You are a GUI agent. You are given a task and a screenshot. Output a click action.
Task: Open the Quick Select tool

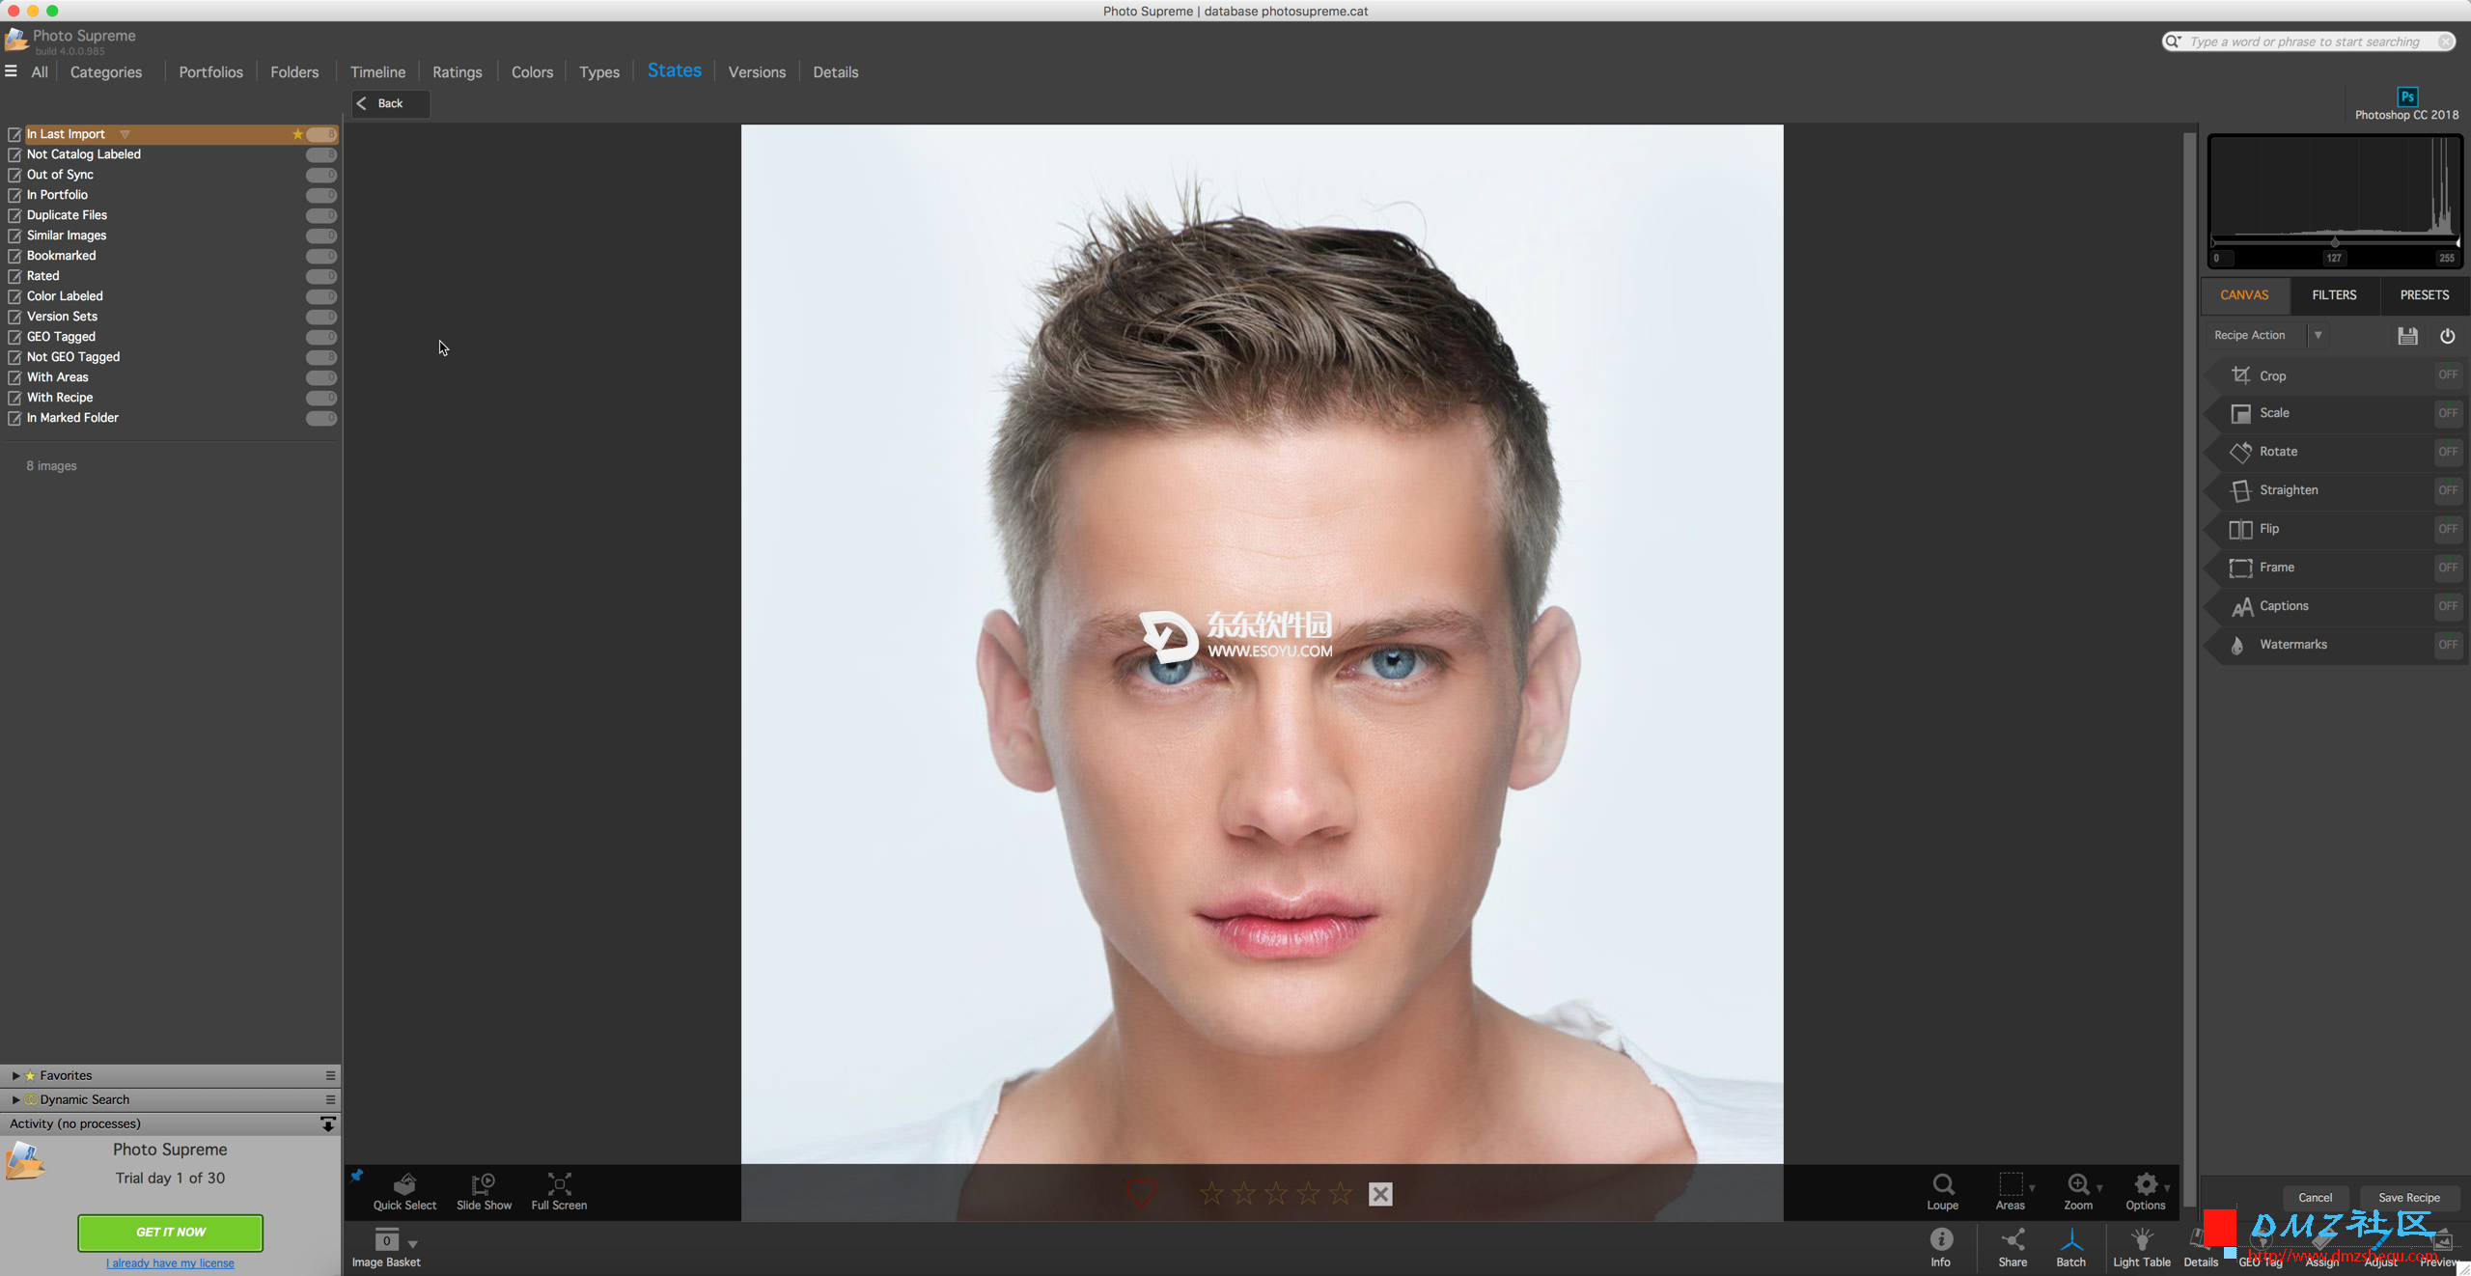404,1191
